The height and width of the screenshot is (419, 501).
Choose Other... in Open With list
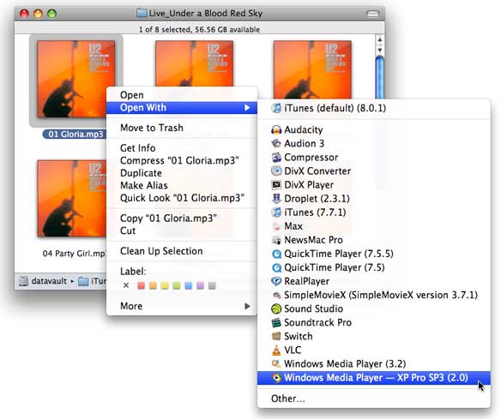(x=374, y=398)
